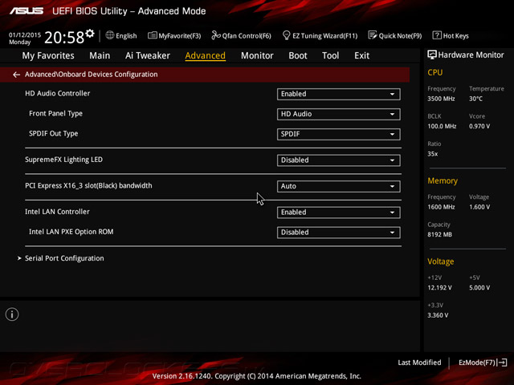Open the HD Audio Controller dropdown
The height and width of the screenshot is (385, 514).
338,94
